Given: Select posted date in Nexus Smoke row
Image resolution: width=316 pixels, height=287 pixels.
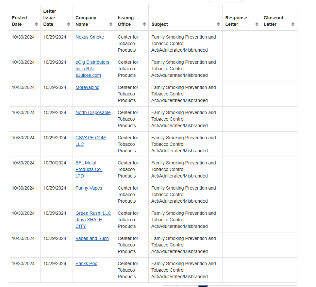Looking at the screenshot, I should click(x=23, y=37).
